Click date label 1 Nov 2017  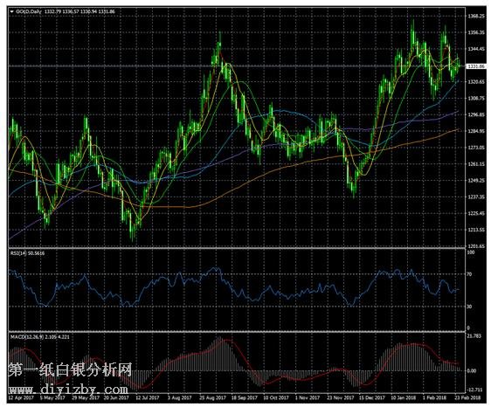[x=308, y=398]
